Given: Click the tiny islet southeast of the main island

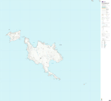Looking at the screenshot, I should point(84,84).
